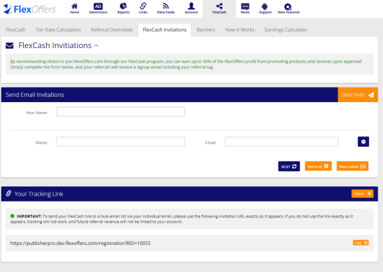Open New Features gear icon

tap(288, 9)
